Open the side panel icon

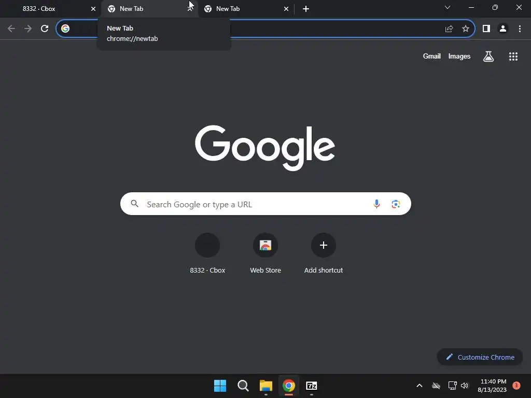point(486,29)
